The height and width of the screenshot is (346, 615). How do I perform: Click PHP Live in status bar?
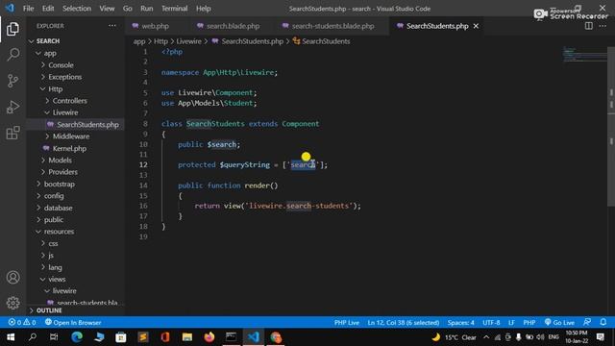[347, 323]
